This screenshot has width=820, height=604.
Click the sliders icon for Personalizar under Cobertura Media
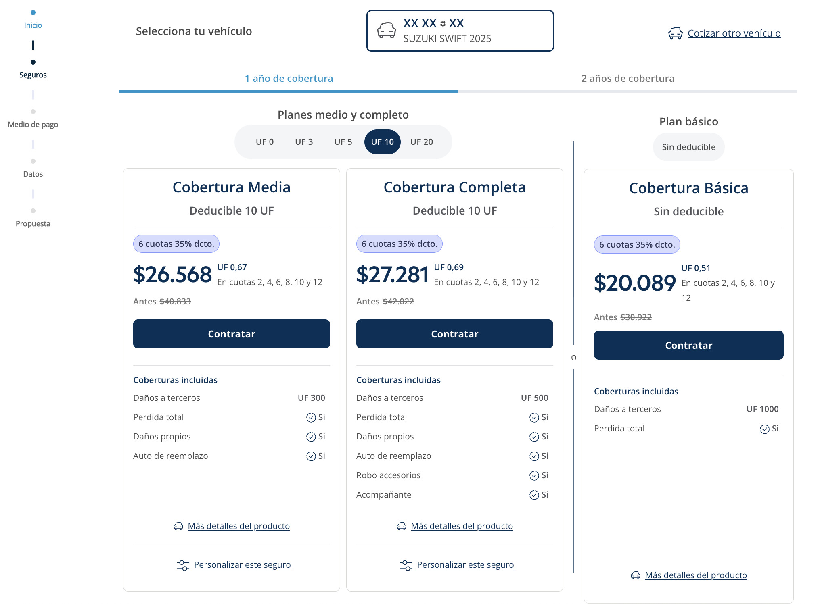tap(183, 564)
